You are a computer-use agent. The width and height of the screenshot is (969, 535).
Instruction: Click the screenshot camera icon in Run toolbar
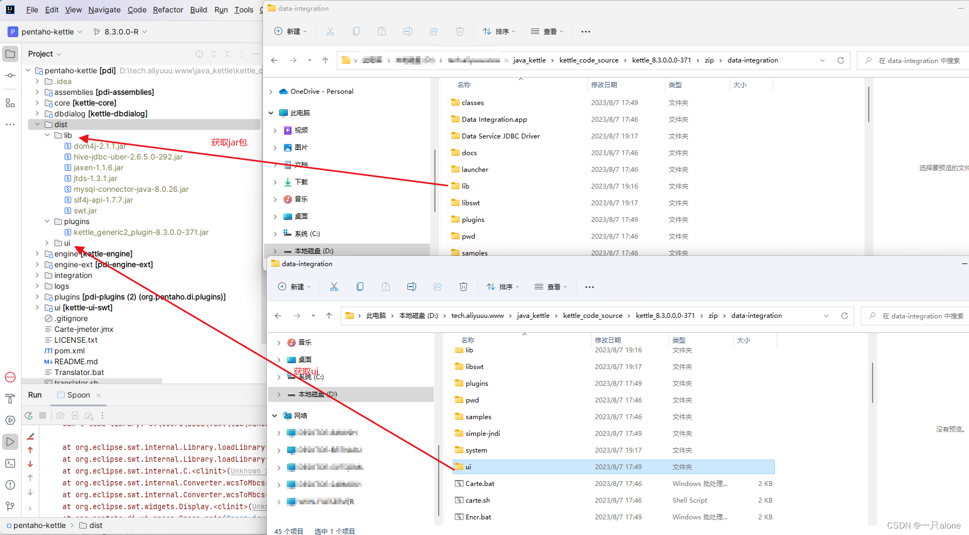60,415
